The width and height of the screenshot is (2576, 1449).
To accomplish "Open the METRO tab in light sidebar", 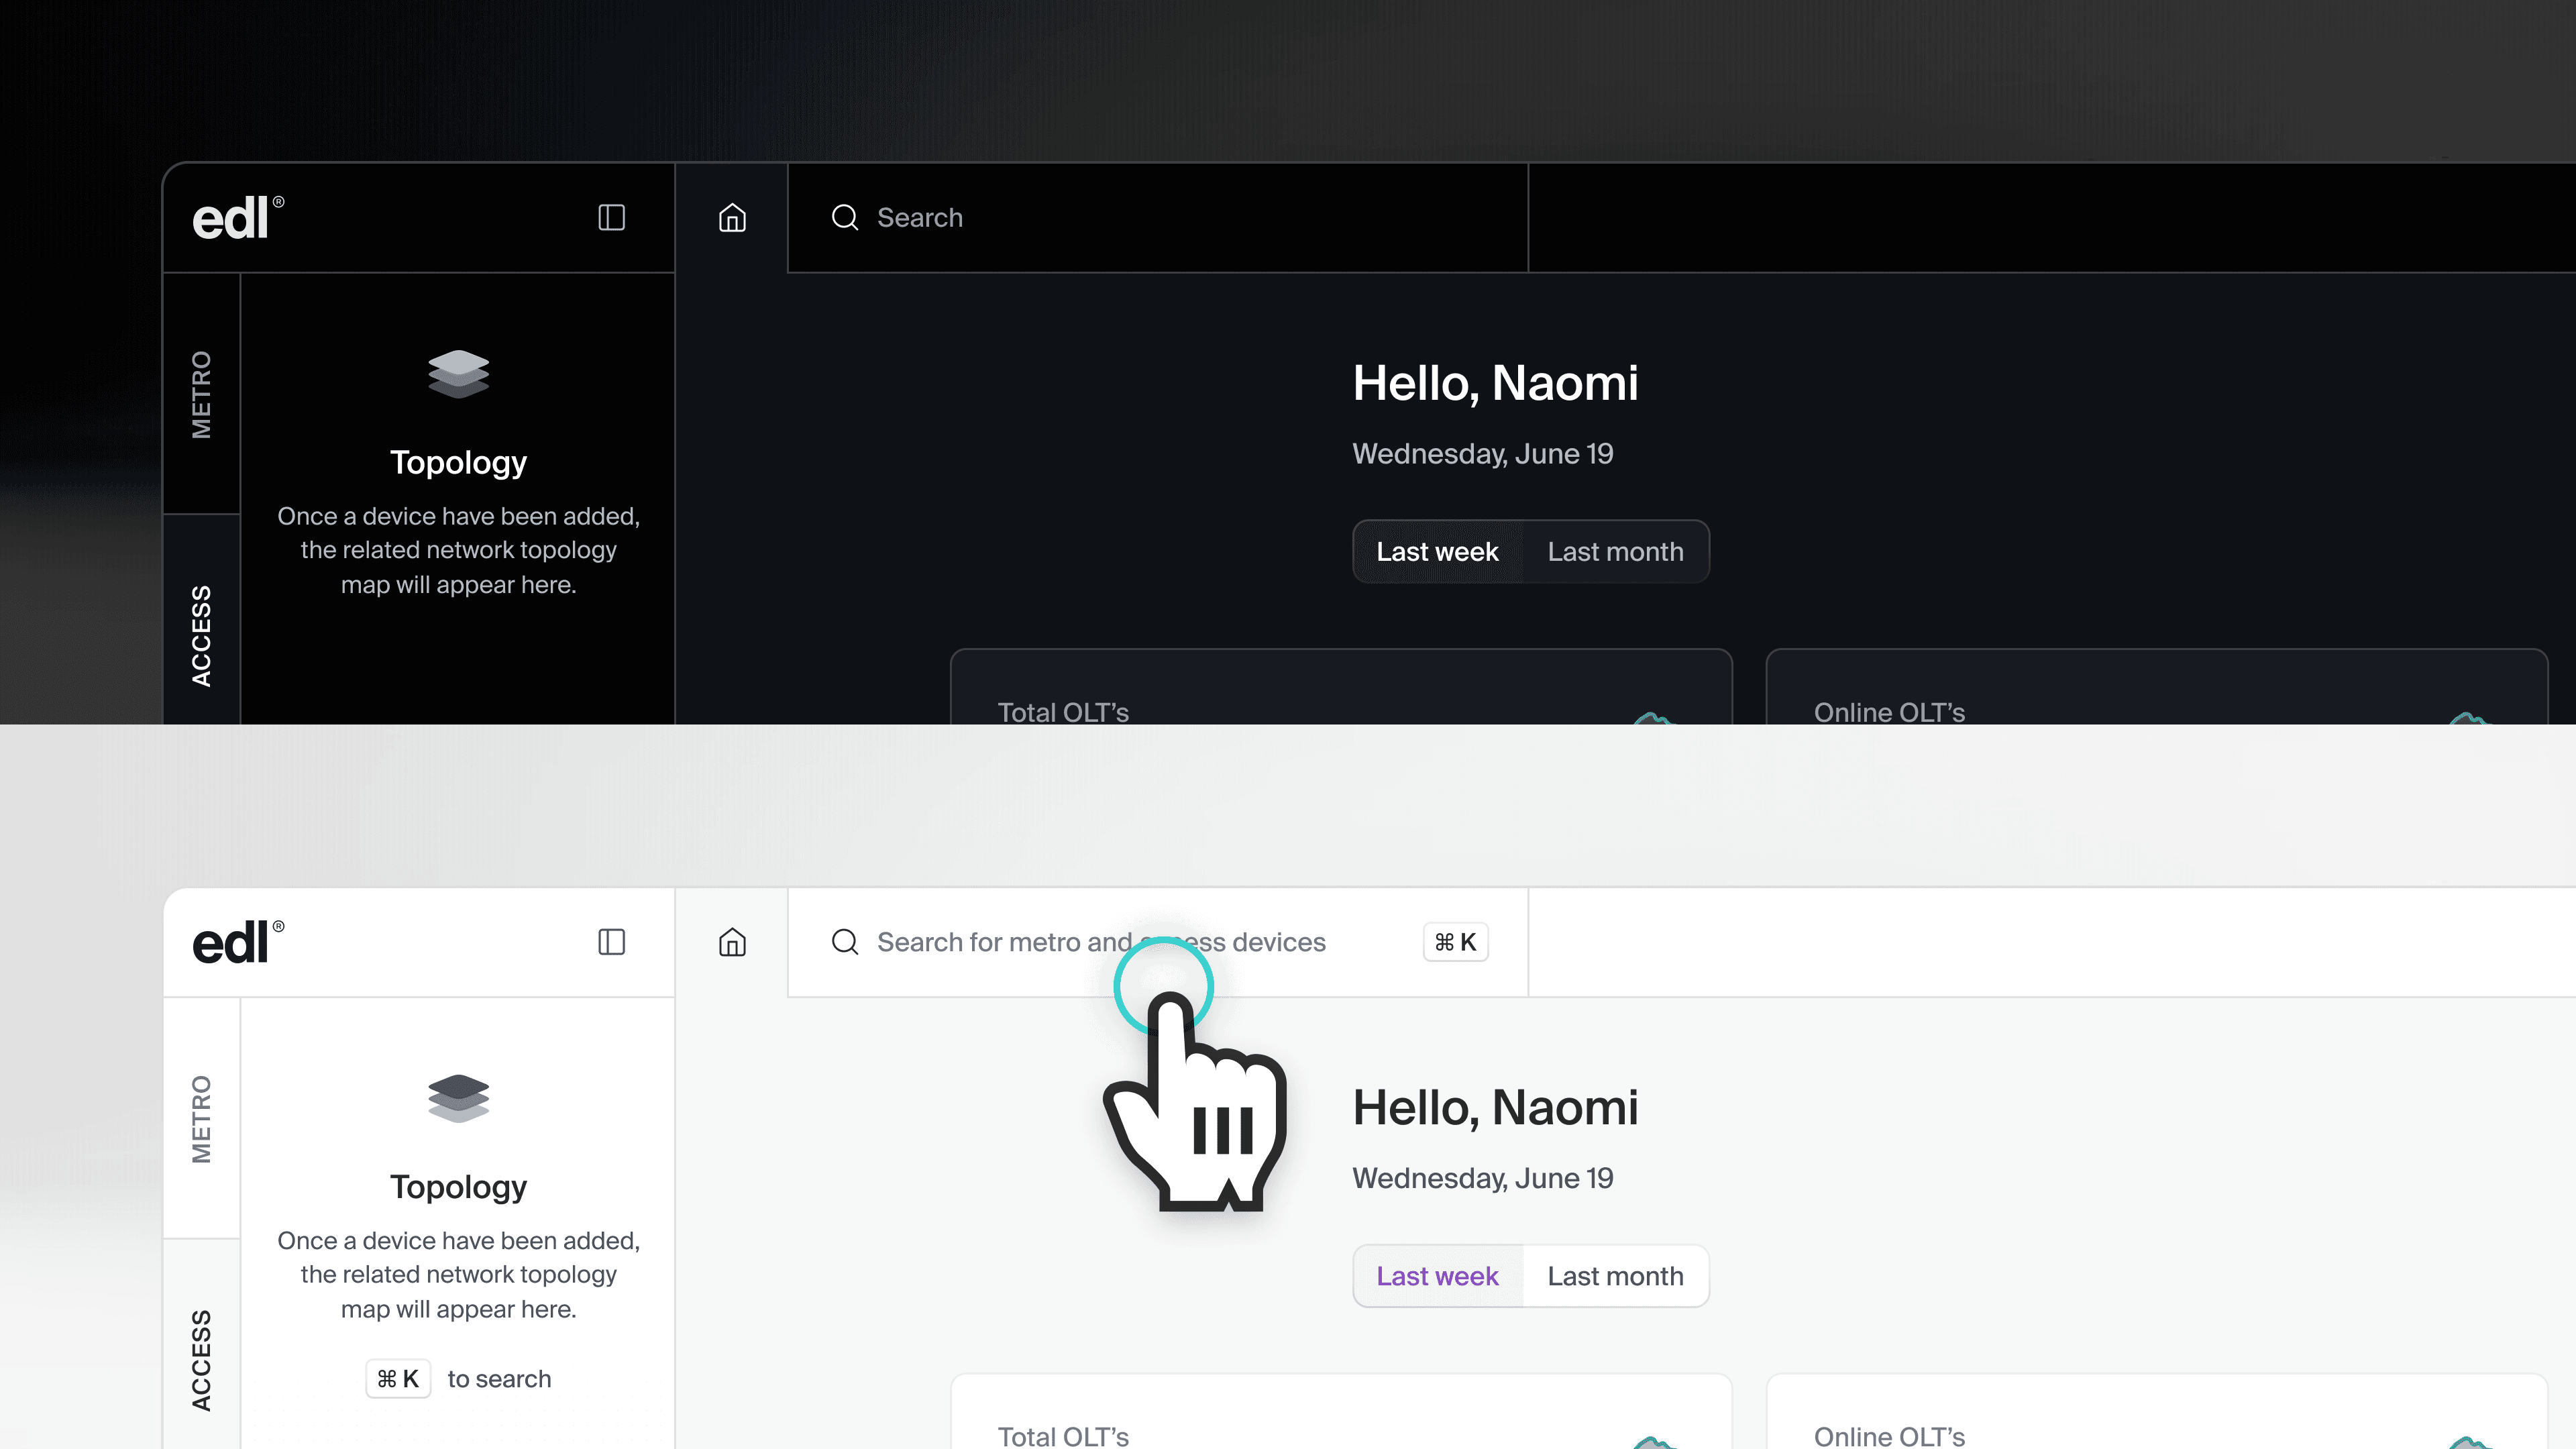I will click(201, 1118).
